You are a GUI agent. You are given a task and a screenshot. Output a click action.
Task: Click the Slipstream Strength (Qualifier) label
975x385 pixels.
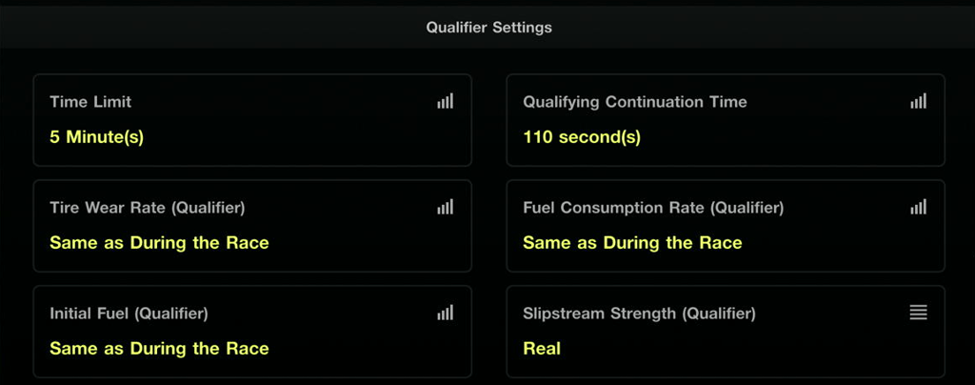tap(639, 313)
